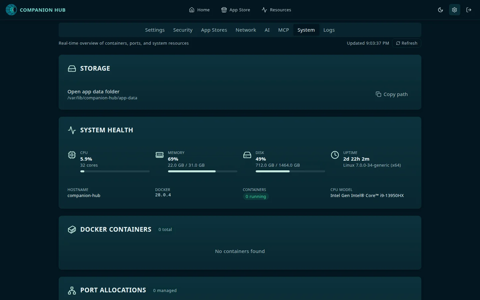Viewport: 480px width, 300px height.
Task: Click the '0 running' containers badge
Action: (x=256, y=197)
